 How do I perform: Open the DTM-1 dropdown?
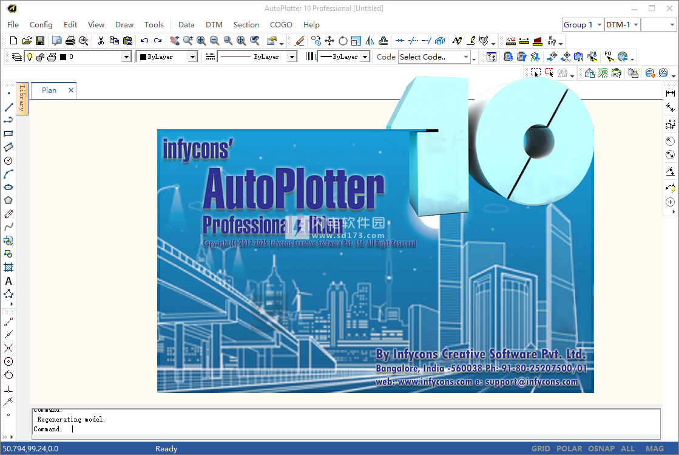623,25
